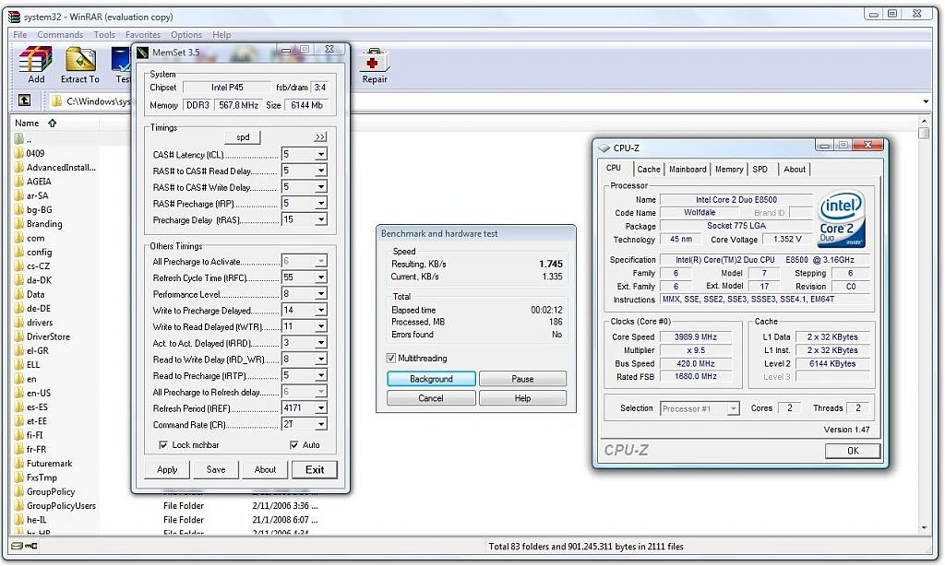945x566 pixels.
Task: Open Read to Precharge (tRTP) dropdown
Action: pos(321,374)
